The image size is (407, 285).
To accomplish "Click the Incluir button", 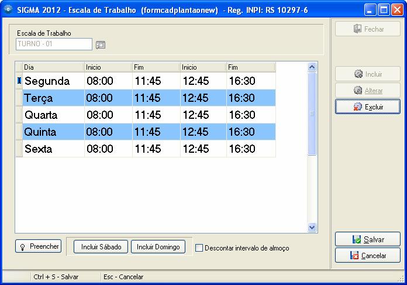I will coord(368,74).
